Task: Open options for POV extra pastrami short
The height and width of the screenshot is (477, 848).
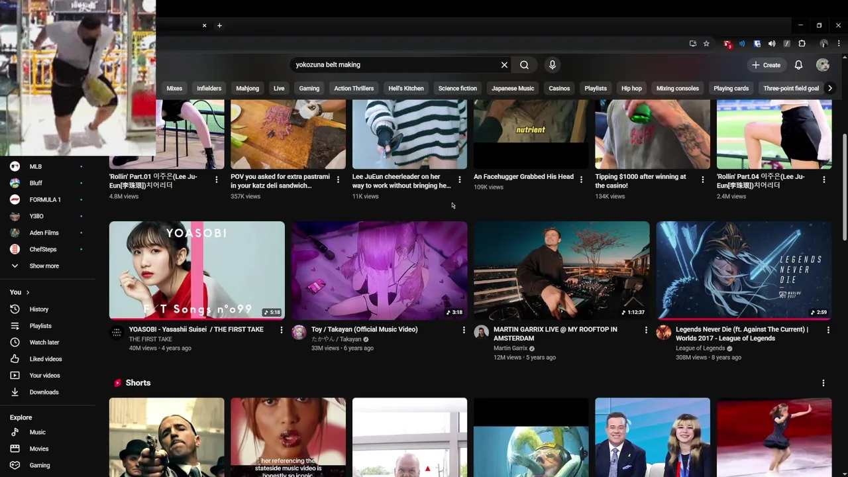Action: pyautogui.click(x=338, y=180)
